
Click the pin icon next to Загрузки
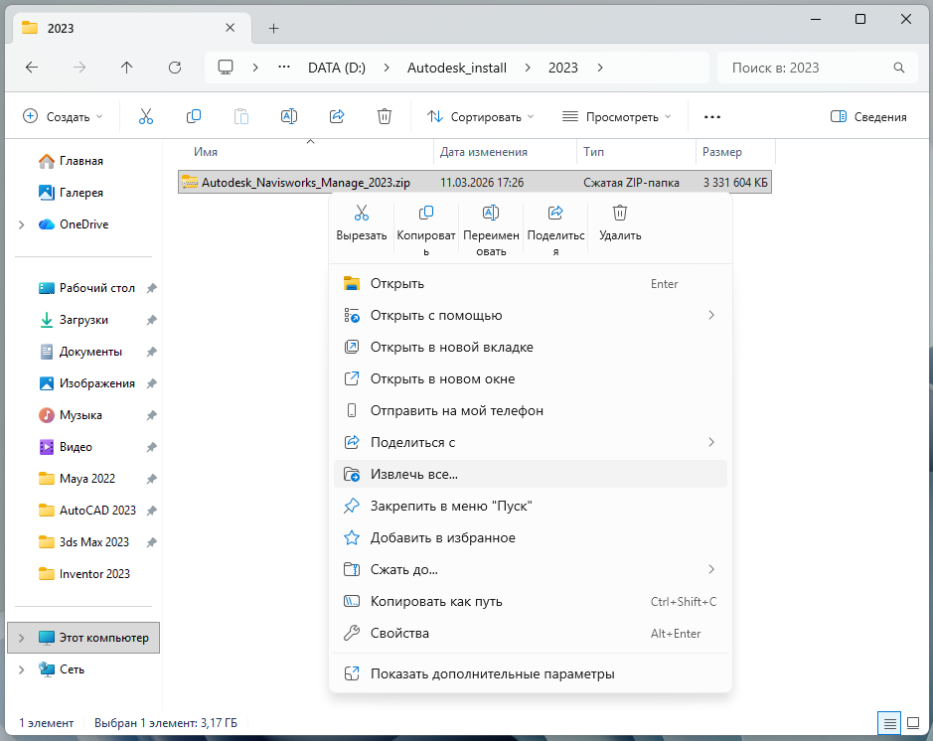click(x=152, y=320)
